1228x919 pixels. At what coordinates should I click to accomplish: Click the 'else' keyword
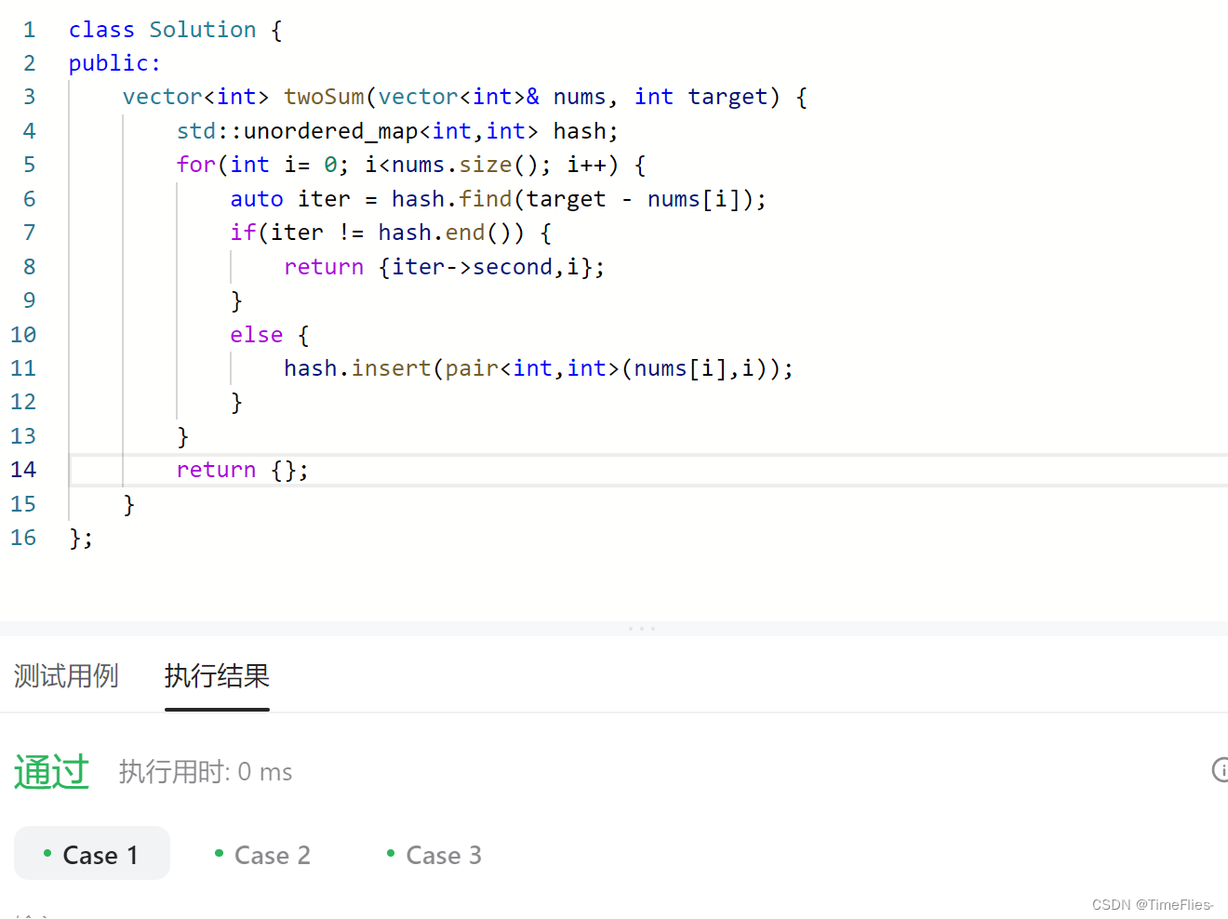coord(257,335)
